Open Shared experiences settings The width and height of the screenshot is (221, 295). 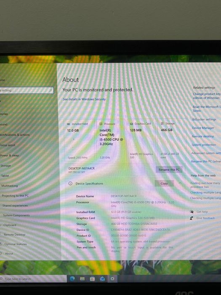pos(15,206)
